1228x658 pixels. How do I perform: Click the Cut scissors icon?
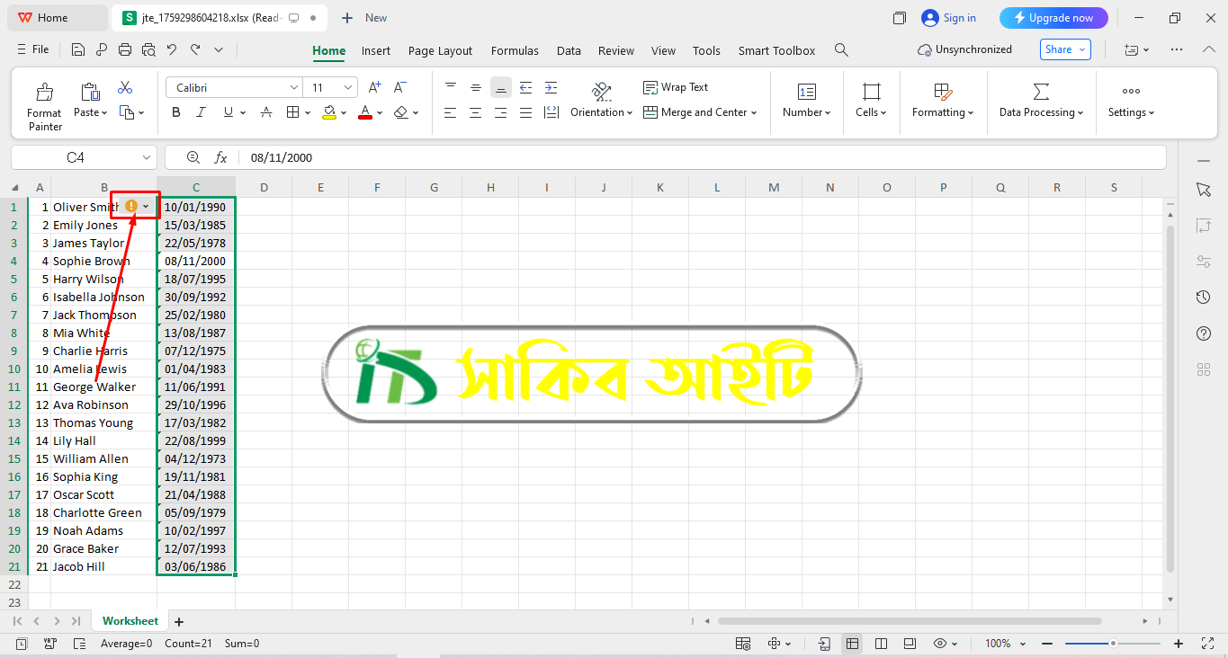click(125, 87)
